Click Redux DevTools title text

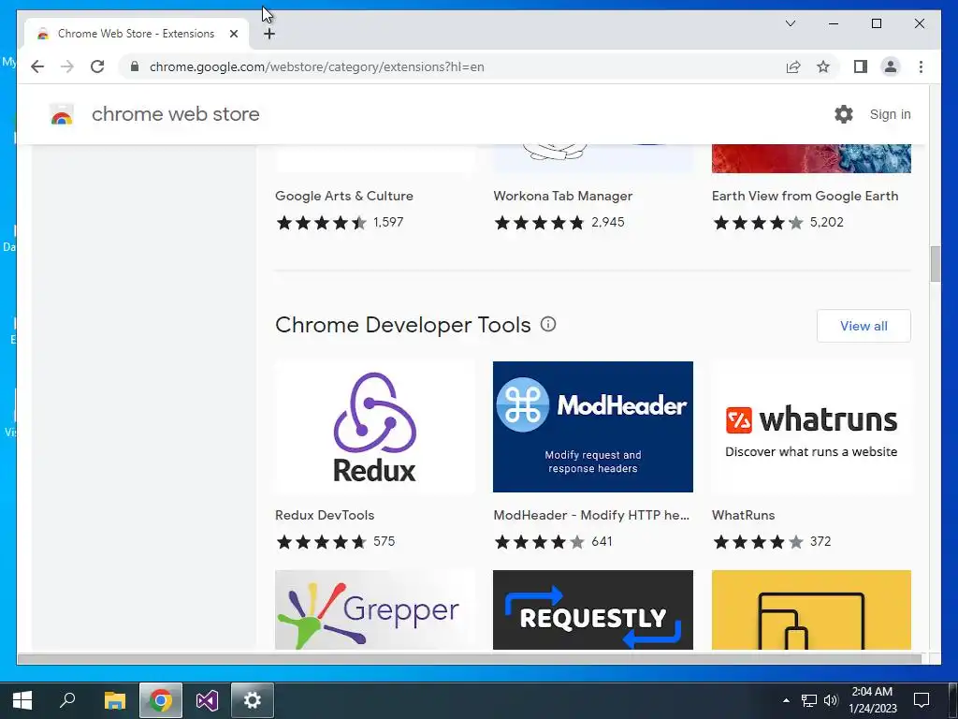coord(325,515)
